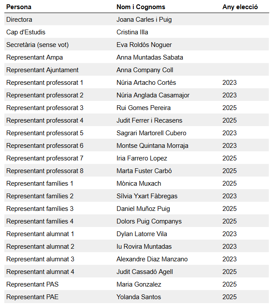Select the 'Representant PAS' cell
The height and width of the screenshot is (307, 274).
click(33, 284)
